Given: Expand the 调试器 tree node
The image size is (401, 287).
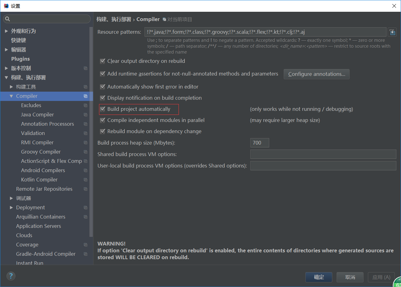Looking at the screenshot, I should 11,198.
